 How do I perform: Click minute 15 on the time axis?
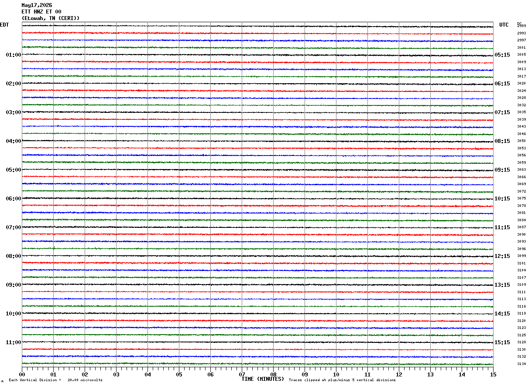coord(493,374)
